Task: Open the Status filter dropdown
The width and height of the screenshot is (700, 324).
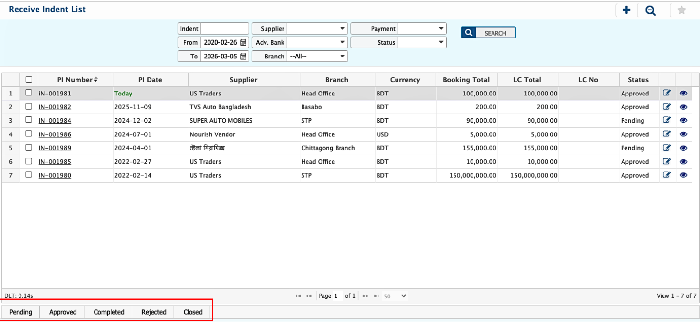Action: tap(422, 42)
